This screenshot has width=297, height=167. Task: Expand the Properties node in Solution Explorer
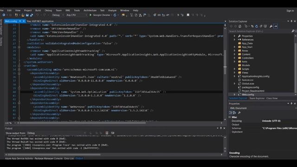[234, 36]
